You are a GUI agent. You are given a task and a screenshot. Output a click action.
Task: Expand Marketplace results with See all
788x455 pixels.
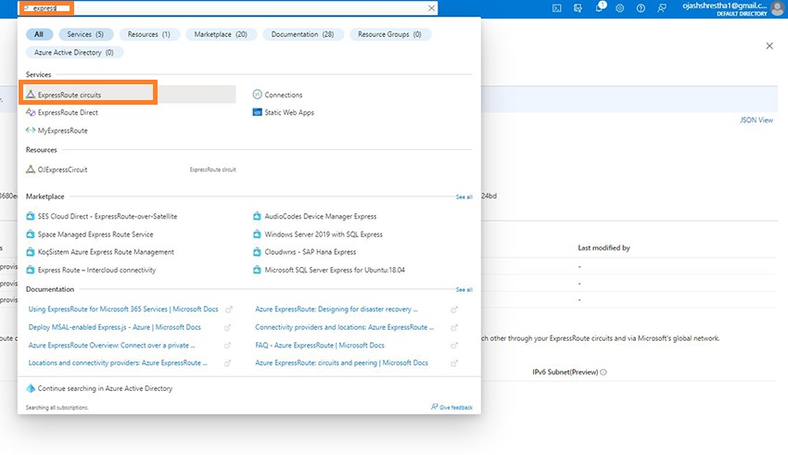464,197
